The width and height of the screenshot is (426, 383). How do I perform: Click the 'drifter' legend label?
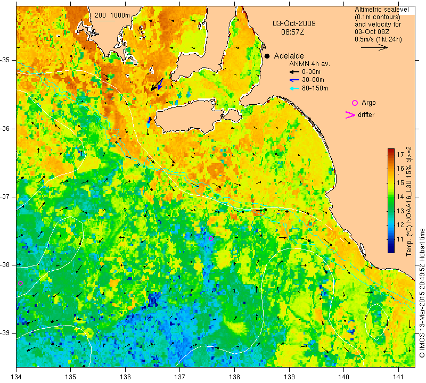click(x=366, y=115)
